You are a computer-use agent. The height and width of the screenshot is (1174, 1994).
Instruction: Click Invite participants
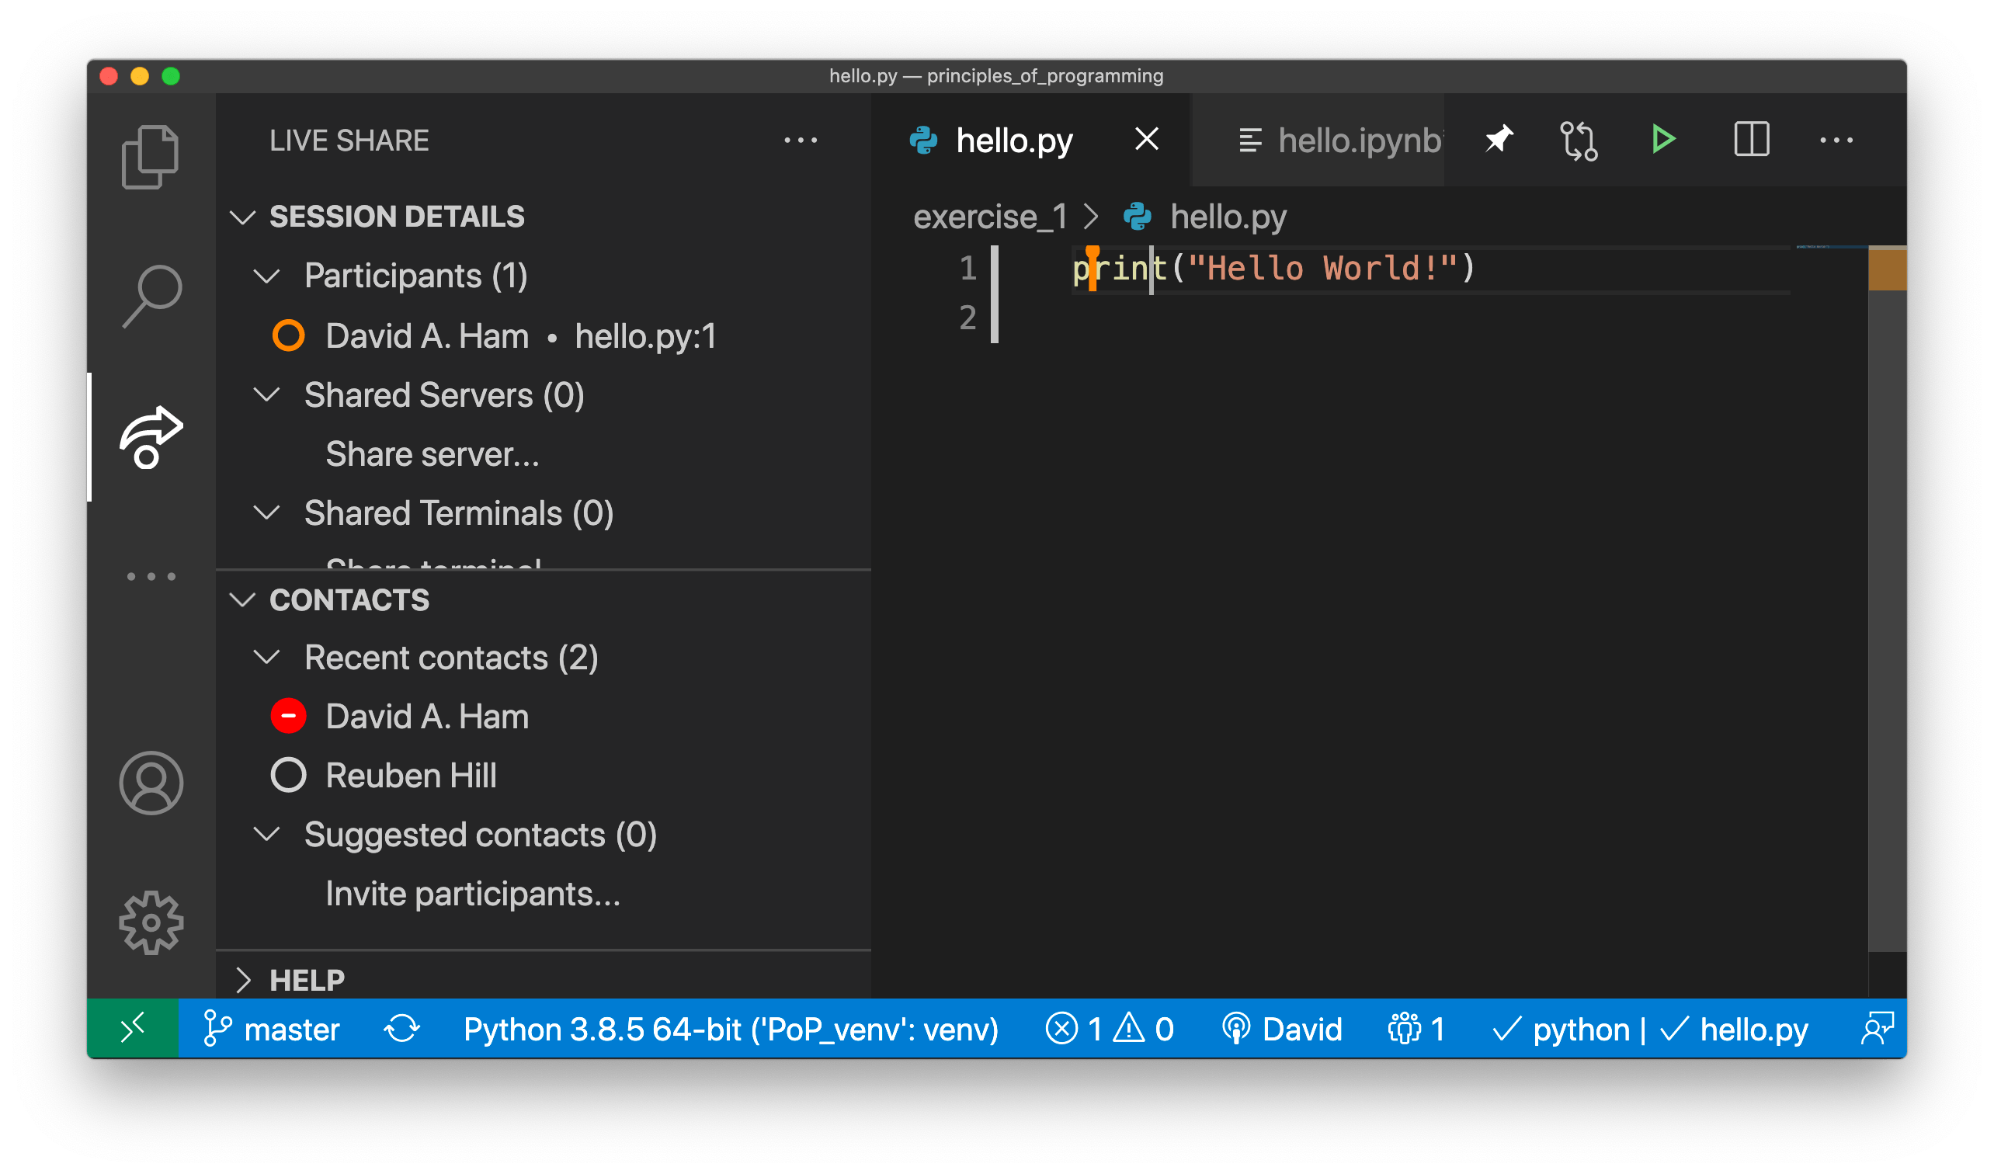(x=472, y=893)
